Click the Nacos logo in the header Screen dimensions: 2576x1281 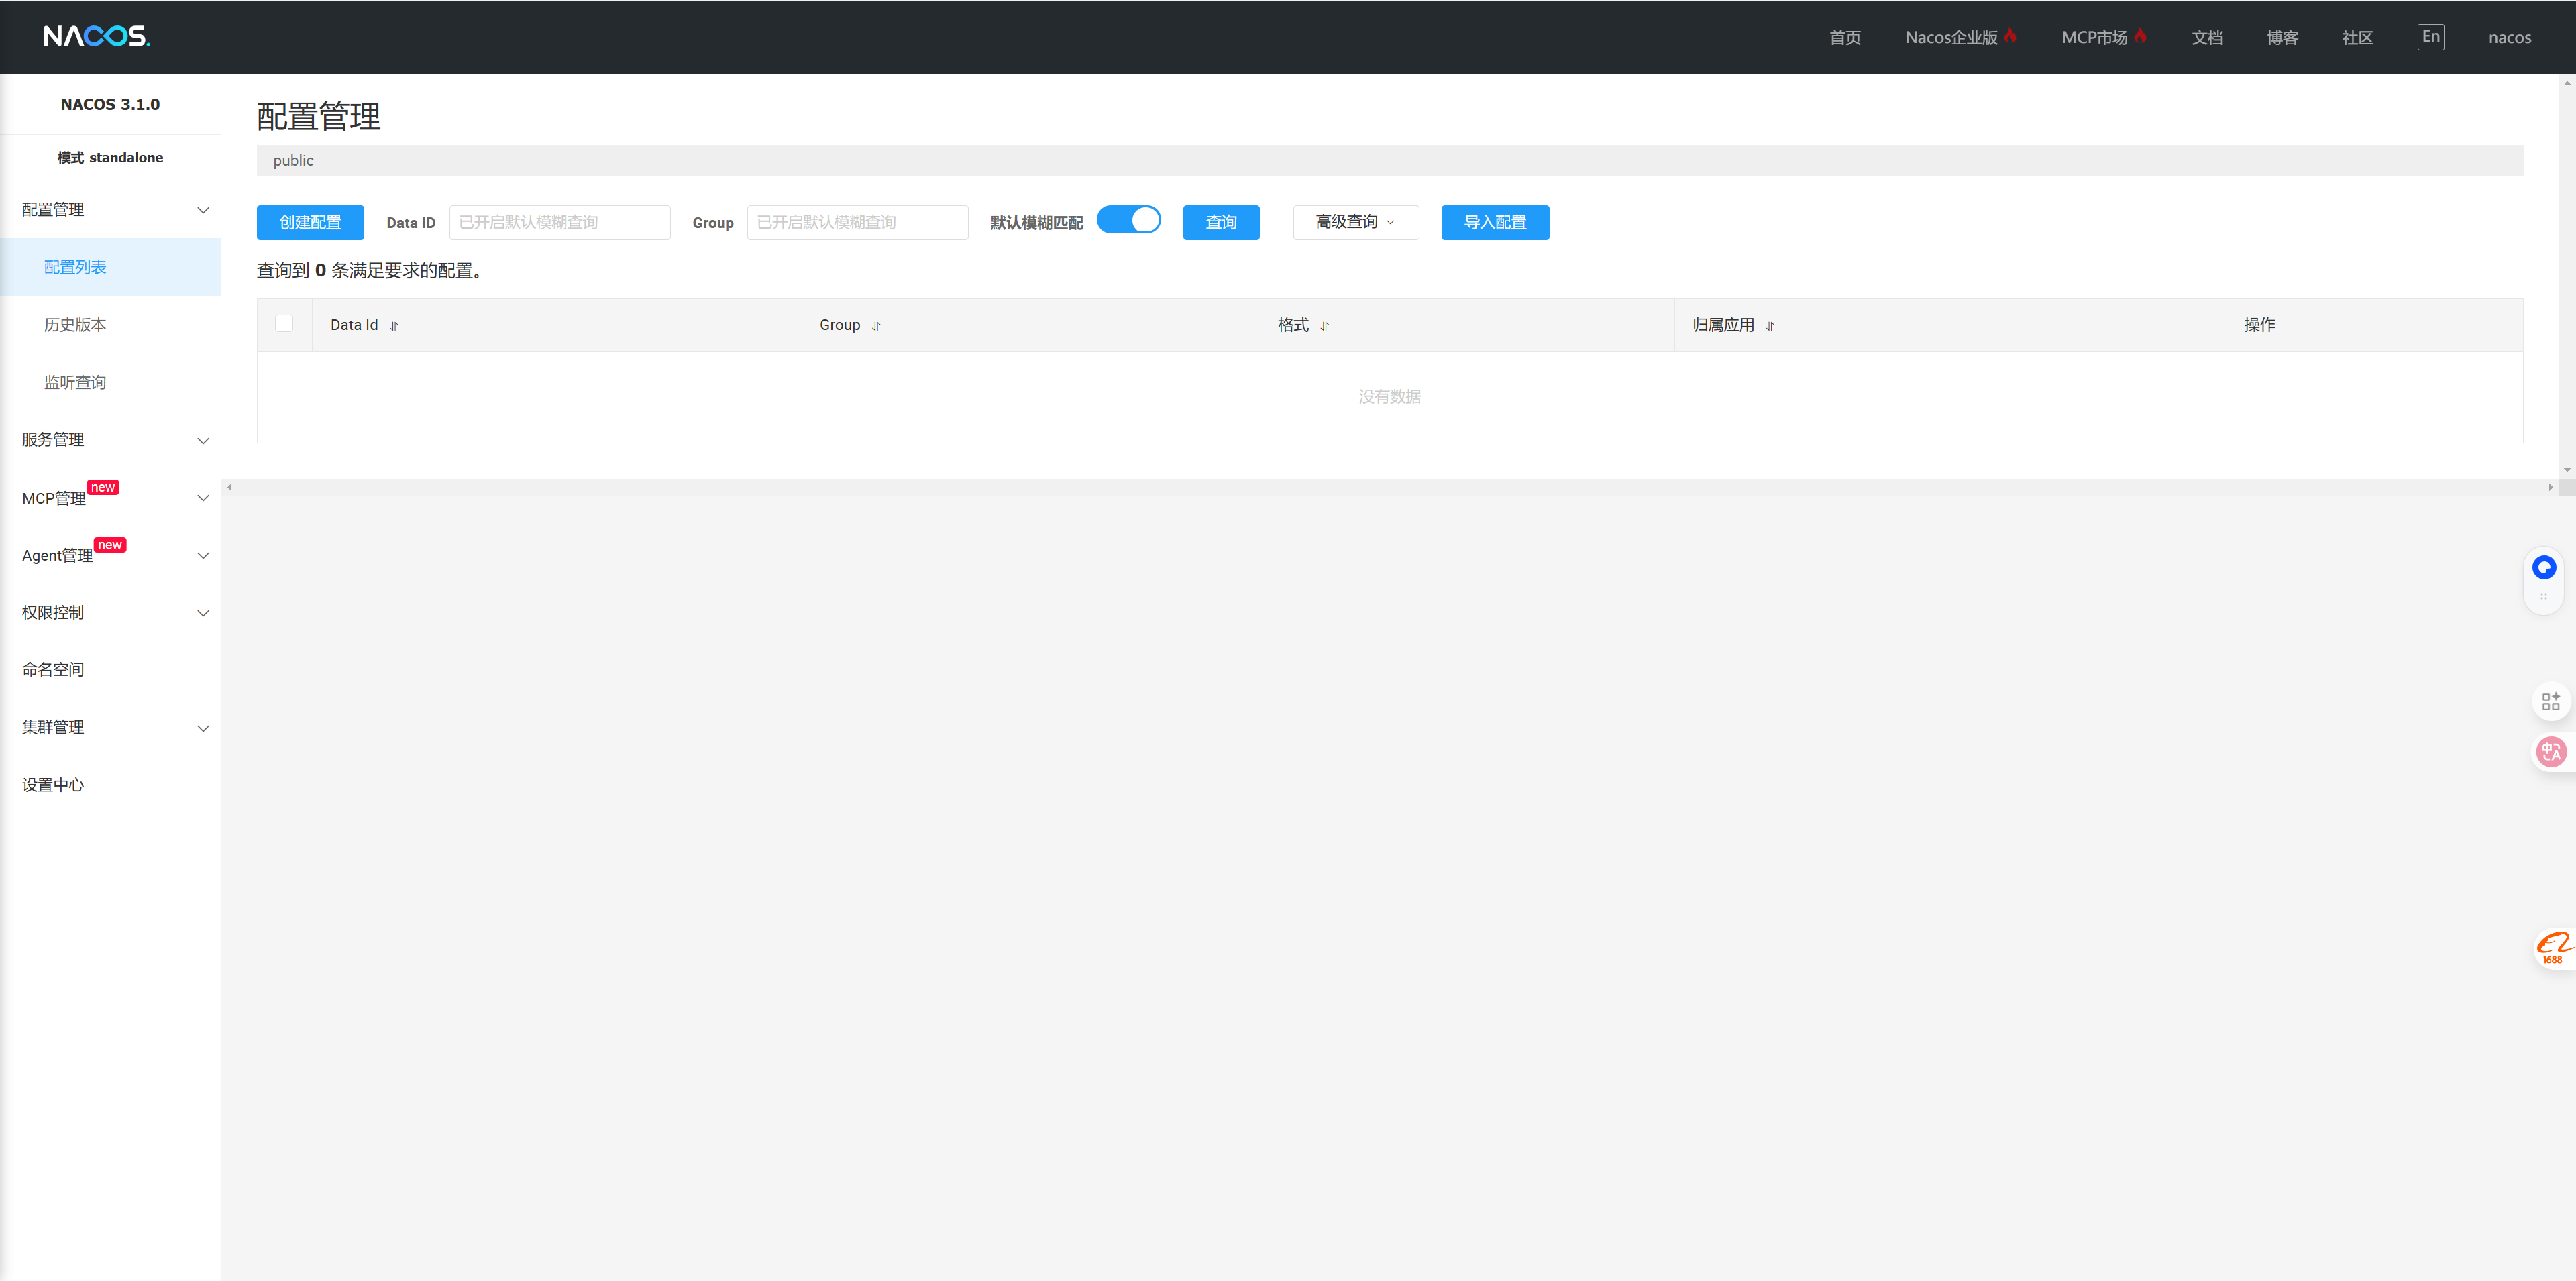pyautogui.click(x=96, y=36)
